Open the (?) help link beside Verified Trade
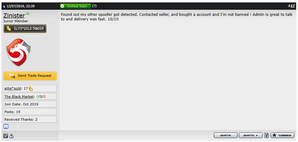This screenshot has height=142, width=298. tap(94, 6)
